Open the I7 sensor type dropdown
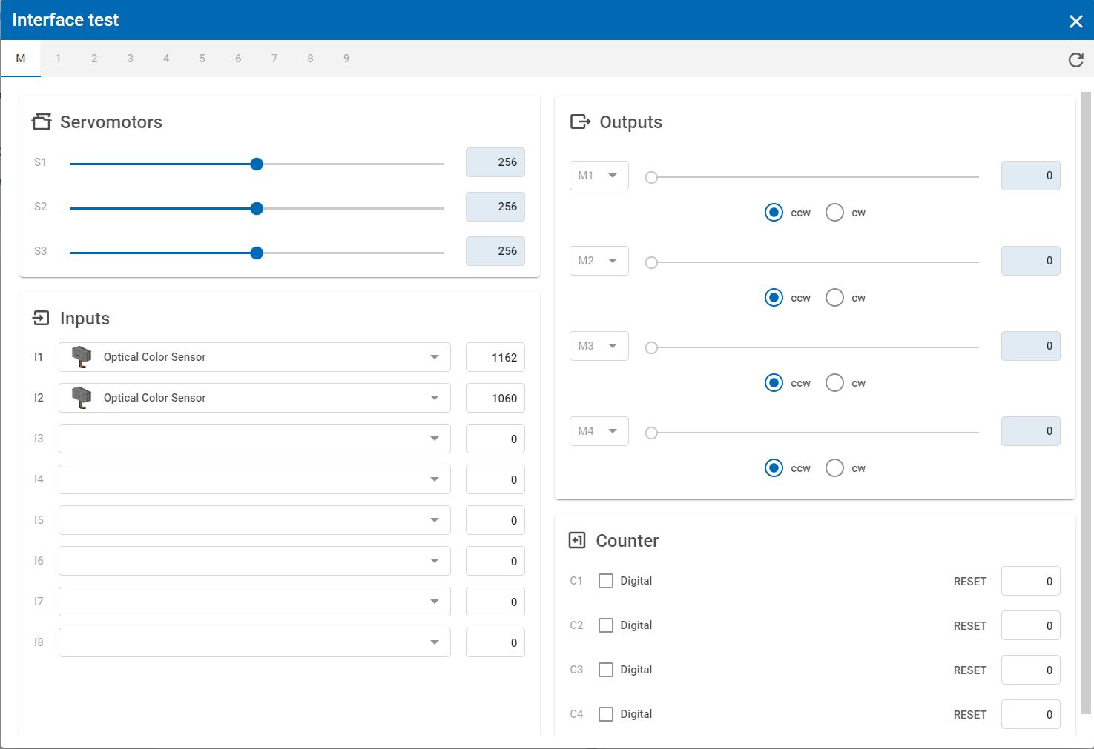Viewport: 1094px width, 749px height. pyautogui.click(x=254, y=602)
